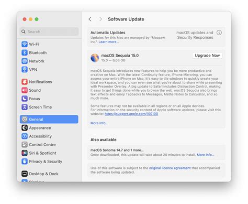Select Accessibility in the sidebar
The width and height of the screenshot is (248, 204).
[49, 136]
